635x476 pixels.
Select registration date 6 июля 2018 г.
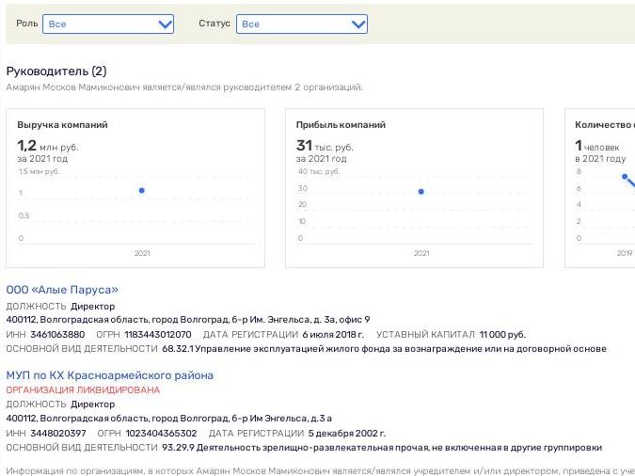(333, 335)
